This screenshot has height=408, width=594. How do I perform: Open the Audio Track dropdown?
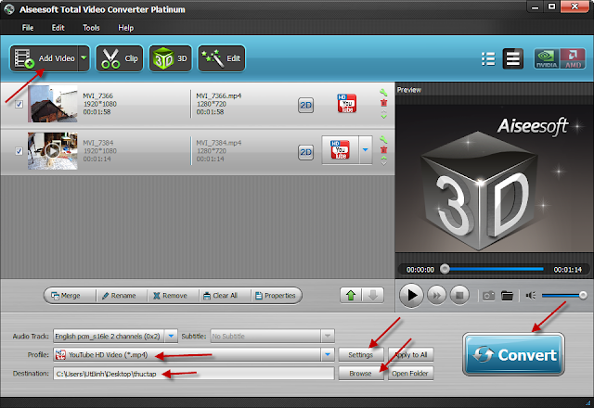[x=171, y=336]
